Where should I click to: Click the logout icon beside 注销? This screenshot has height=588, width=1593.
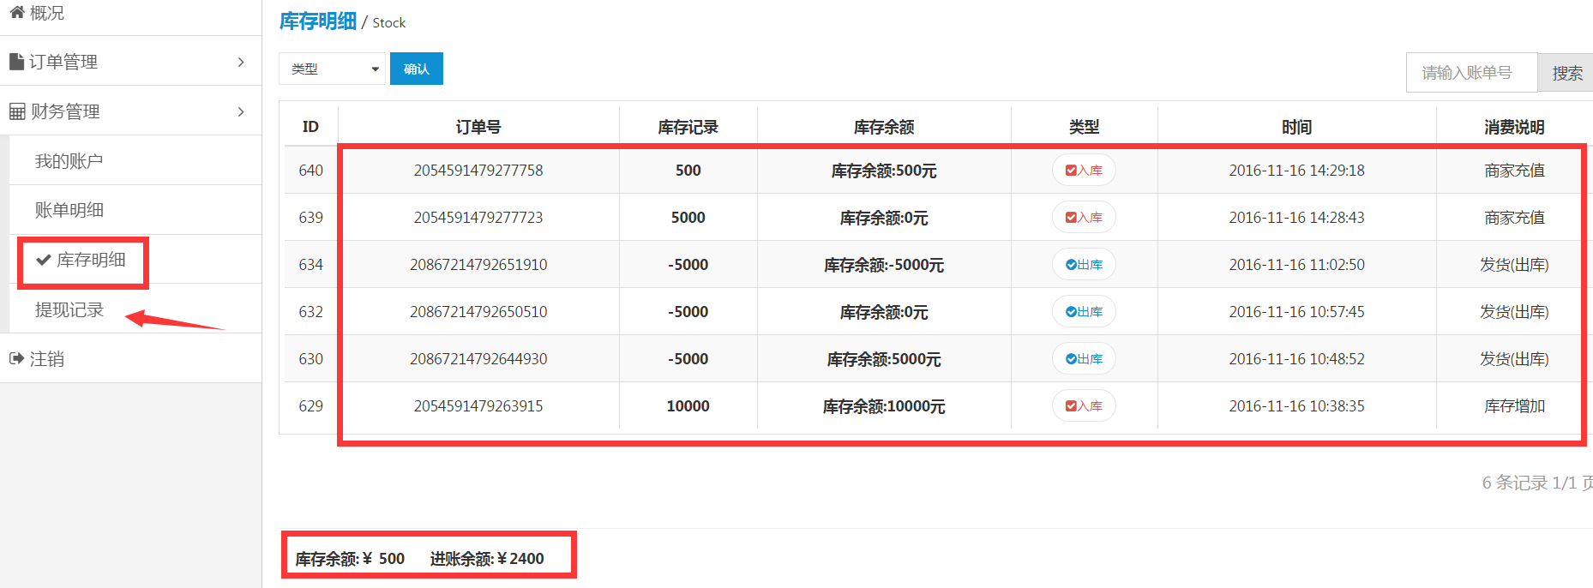pos(16,358)
